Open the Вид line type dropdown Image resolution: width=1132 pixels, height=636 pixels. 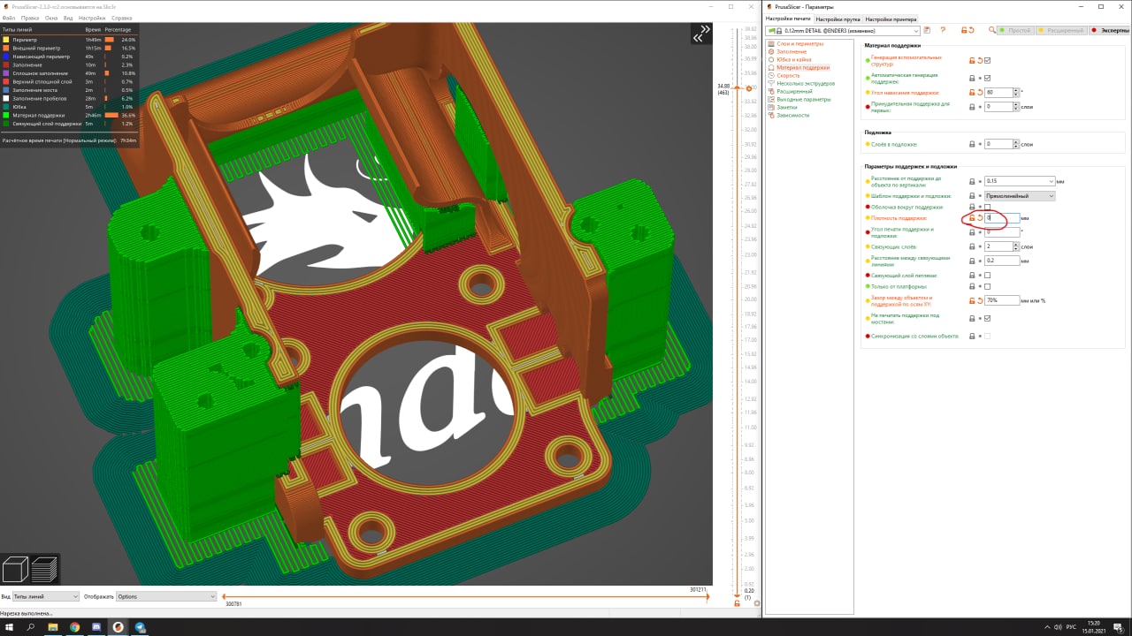[46, 596]
